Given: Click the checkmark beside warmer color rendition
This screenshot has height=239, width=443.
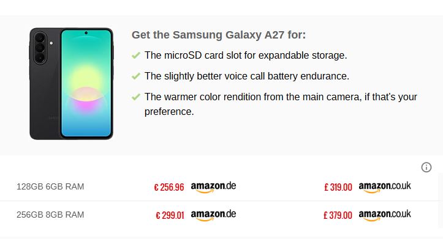Looking at the screenshot, I should click(136, 97).
